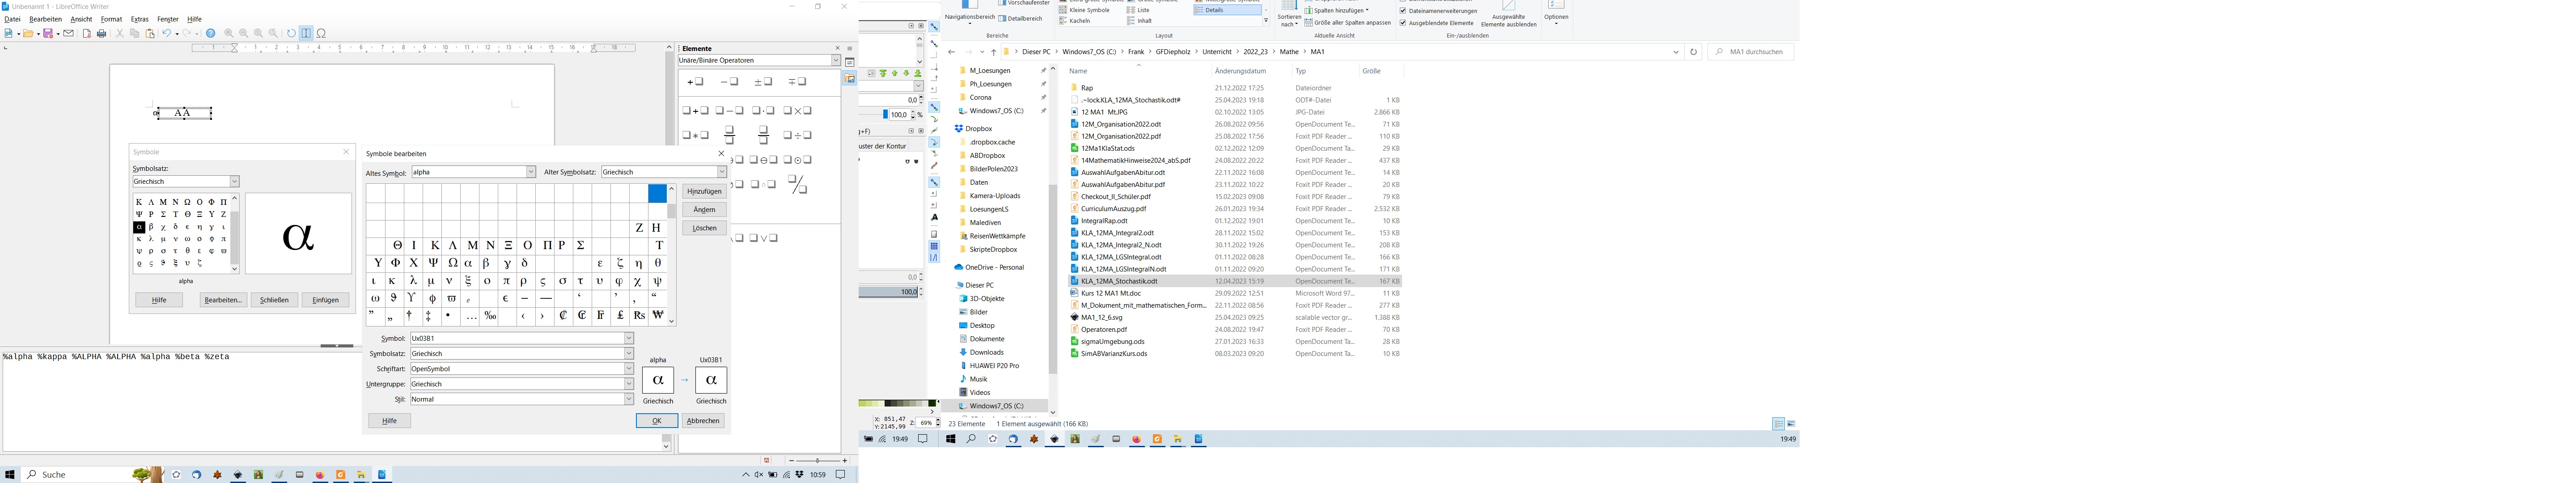This screenshot has height=483, width=2576.
Task: Select the Ω character in the symbol grid
Action: pyautogui.click(x=452, y=263)
